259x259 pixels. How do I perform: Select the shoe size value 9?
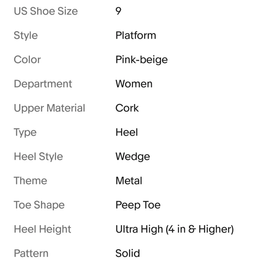118,11
